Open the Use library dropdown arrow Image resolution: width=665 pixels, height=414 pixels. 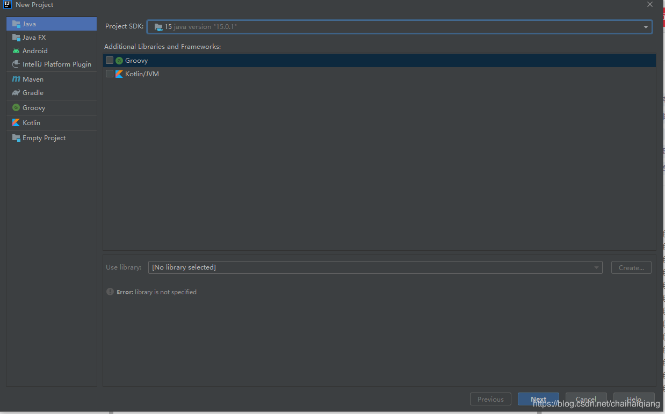[596, 267]
